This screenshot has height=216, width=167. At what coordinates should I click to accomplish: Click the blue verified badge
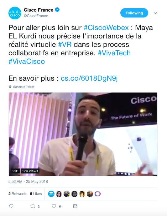[57, 10]
